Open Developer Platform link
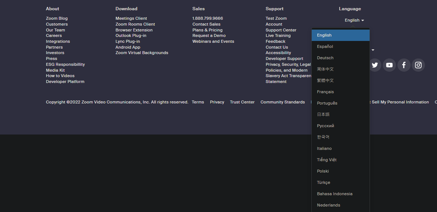 tap(65, 82)
